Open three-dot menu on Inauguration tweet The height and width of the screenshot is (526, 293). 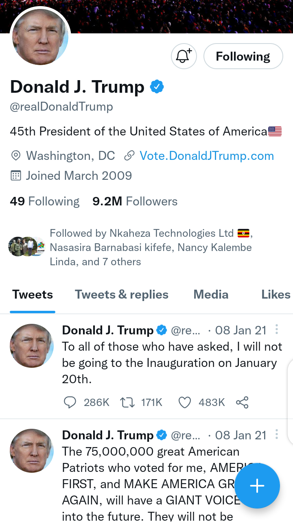[x=277, y=330]
